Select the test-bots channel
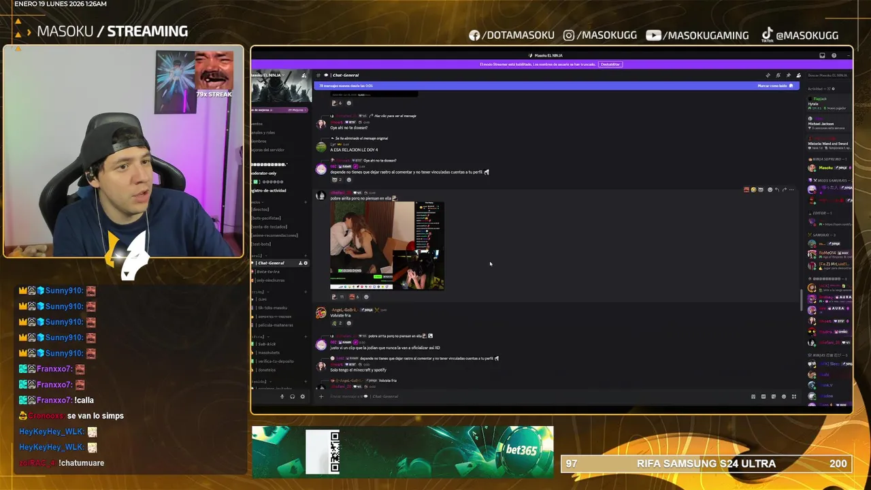The image size is (871, 490). click(261, 244)
